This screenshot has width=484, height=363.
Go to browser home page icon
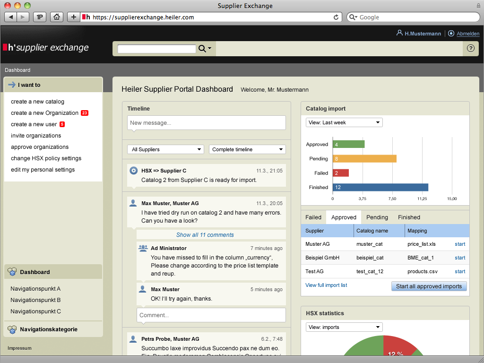point(57,17)
